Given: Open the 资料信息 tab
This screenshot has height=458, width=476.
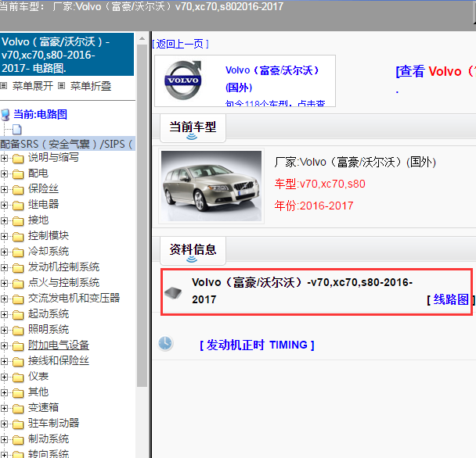Looking at the screenshot, I should click(193, 250).
